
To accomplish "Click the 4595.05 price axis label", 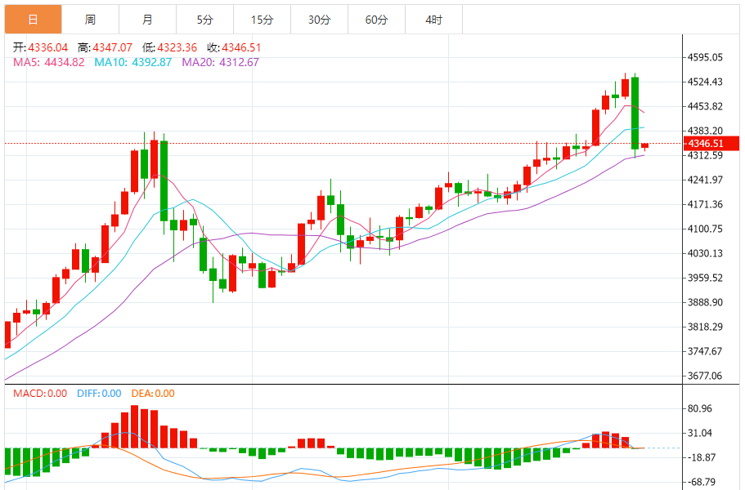I will tap(705, 57).
